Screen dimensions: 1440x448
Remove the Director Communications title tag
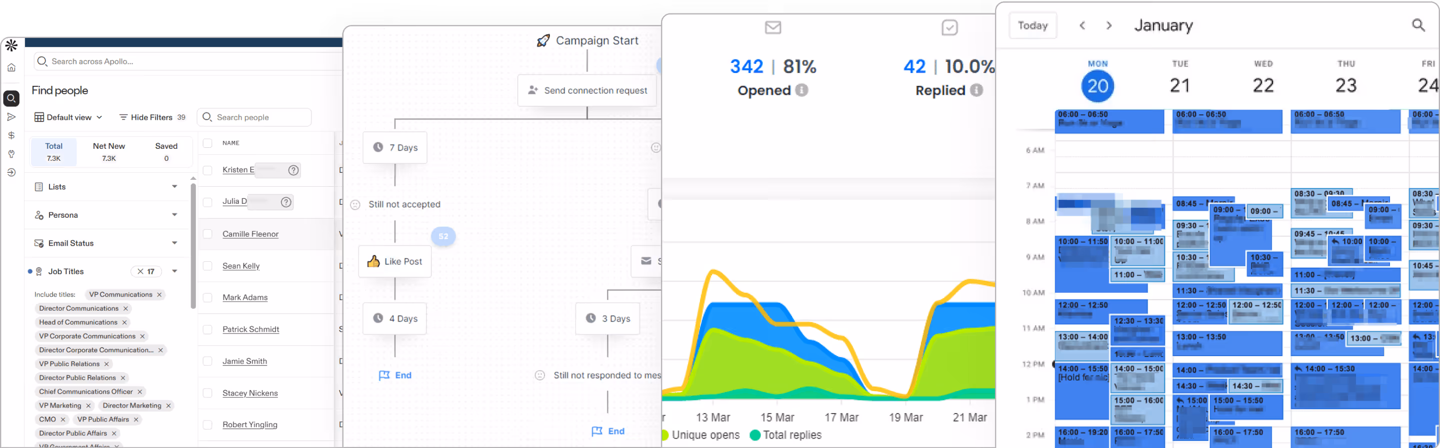(126, 308)
